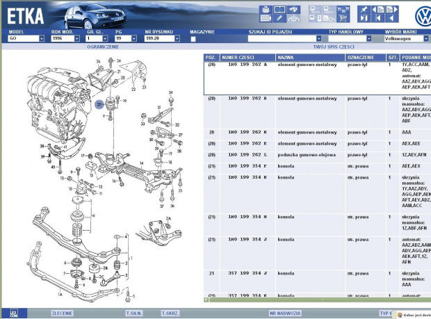Toggle the MAGAZYNIE checkbox
This screenshot has width=431, height=319.
click(193, 39)
